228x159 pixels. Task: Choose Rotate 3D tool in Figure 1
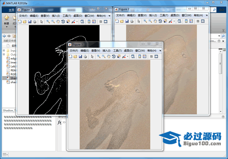click(x=63, y=22)
